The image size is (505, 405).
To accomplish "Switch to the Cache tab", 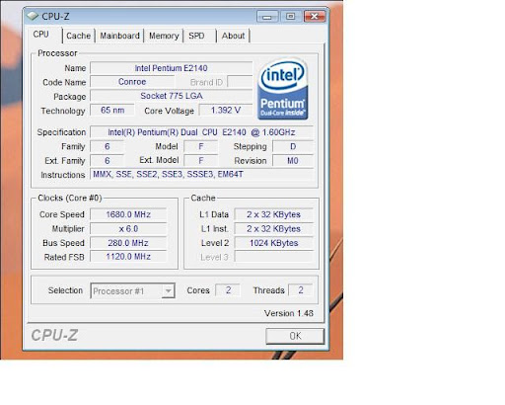I will coord(78,36).
